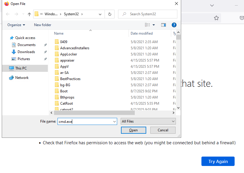Click CatRoot folder's icon
Screen dimensions: 244x173
[57, 104]
